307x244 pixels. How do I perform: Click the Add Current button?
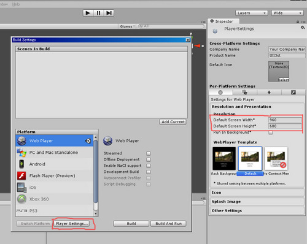[x=173, y=122]
